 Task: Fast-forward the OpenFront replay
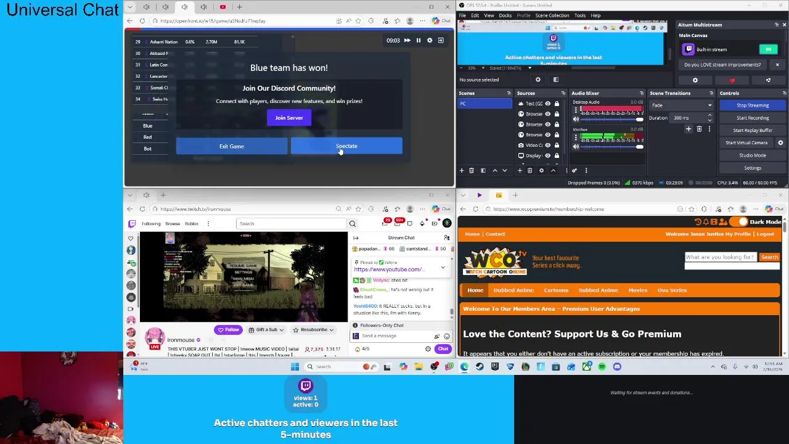407,40
